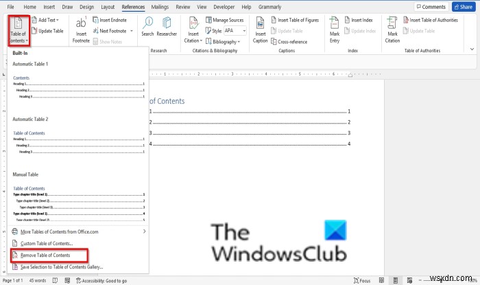Expand the Next Footnote dropdown arrow

coord(132,31)
